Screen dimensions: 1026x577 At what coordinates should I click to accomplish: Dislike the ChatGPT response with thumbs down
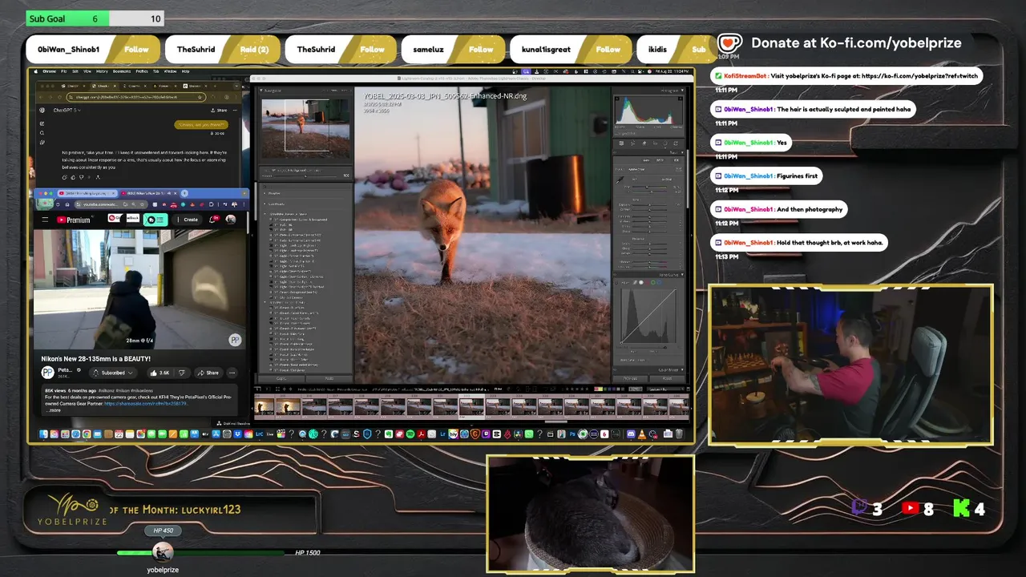pyautogui.click(x=81, y=177)
